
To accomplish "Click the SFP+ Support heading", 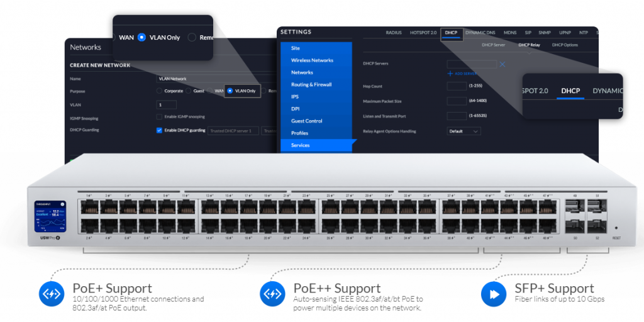I will click(x=555, y=288).
